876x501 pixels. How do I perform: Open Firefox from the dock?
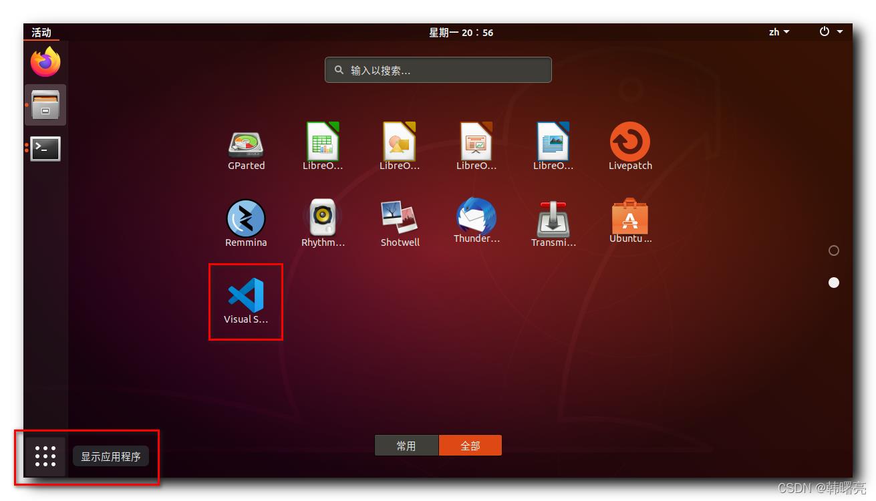(45, 62)
